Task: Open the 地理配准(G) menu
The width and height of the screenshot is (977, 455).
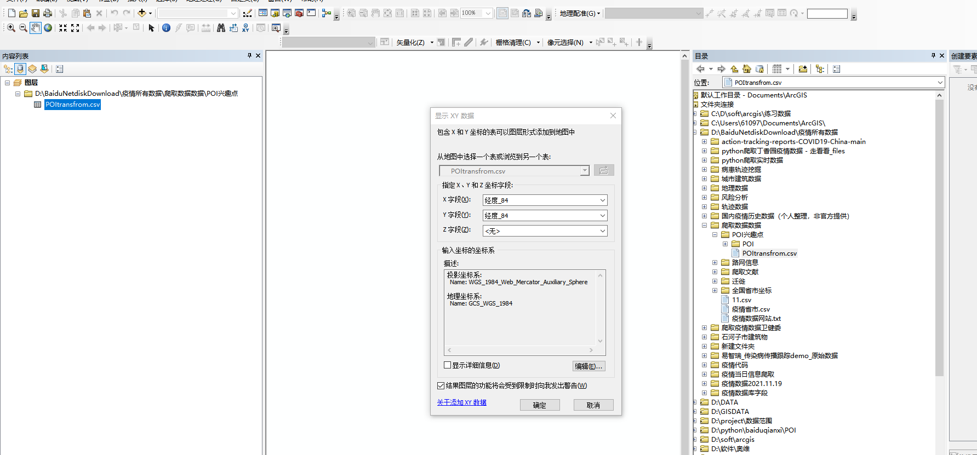Action: point(580,13)
